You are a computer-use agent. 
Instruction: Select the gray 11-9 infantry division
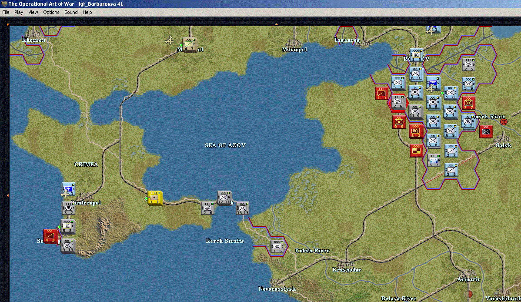[x=415, y=112]
